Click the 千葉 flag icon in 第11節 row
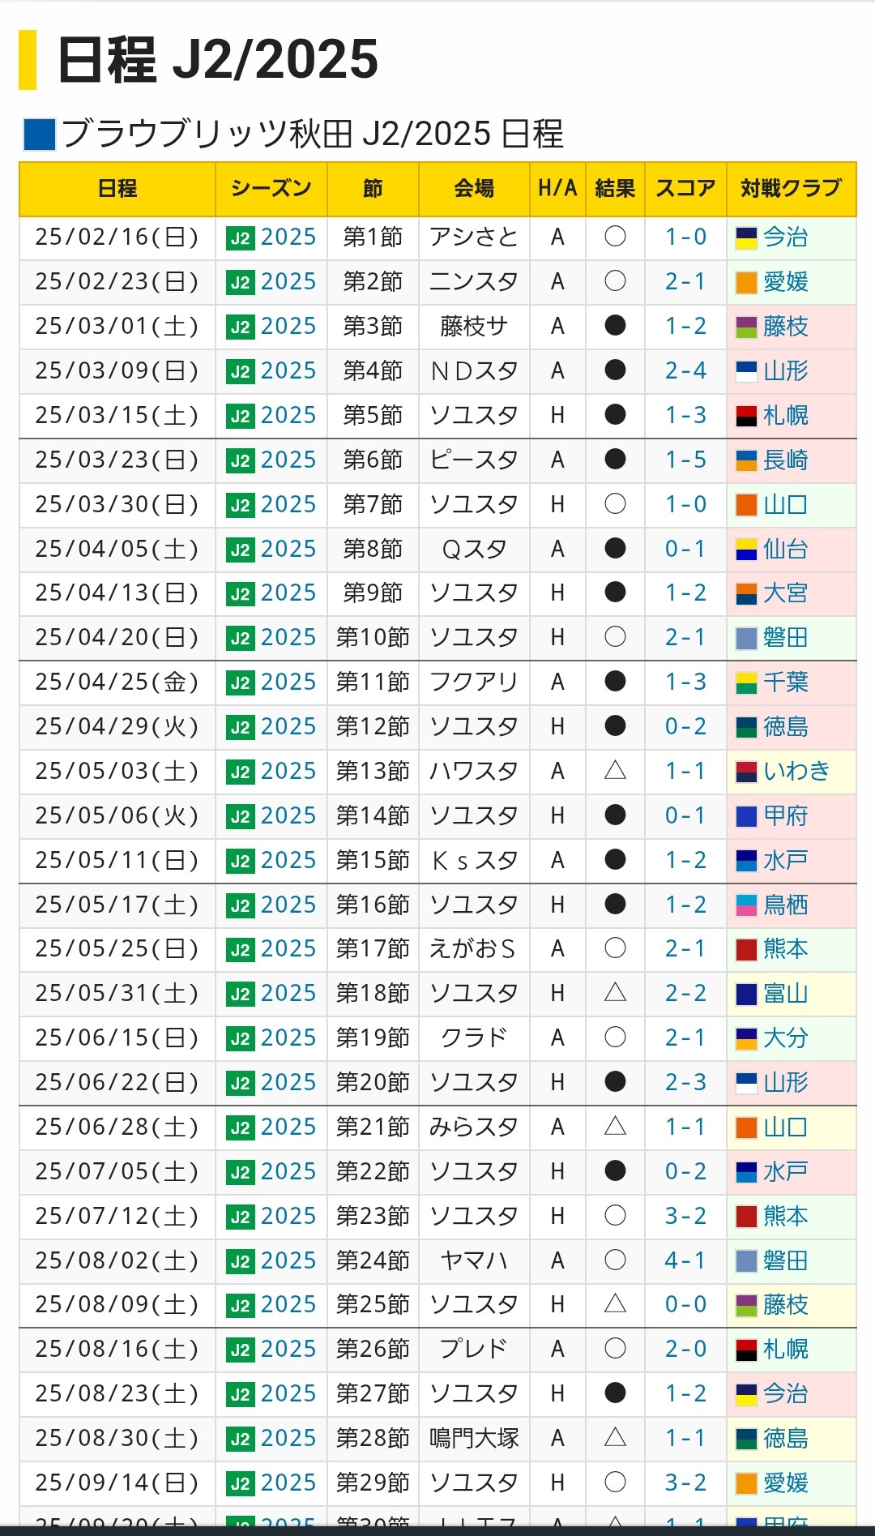 point(746,683)
